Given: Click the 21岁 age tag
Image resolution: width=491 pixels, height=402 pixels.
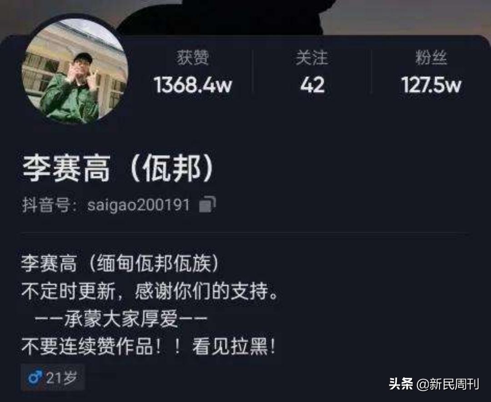Looking at the screenshot, I should tap(53, 378).
